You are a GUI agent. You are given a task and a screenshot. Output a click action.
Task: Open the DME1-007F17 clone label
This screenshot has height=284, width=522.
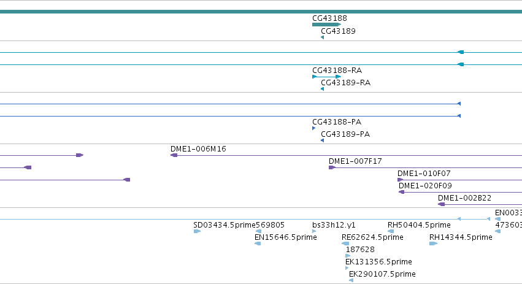[355, 161]
